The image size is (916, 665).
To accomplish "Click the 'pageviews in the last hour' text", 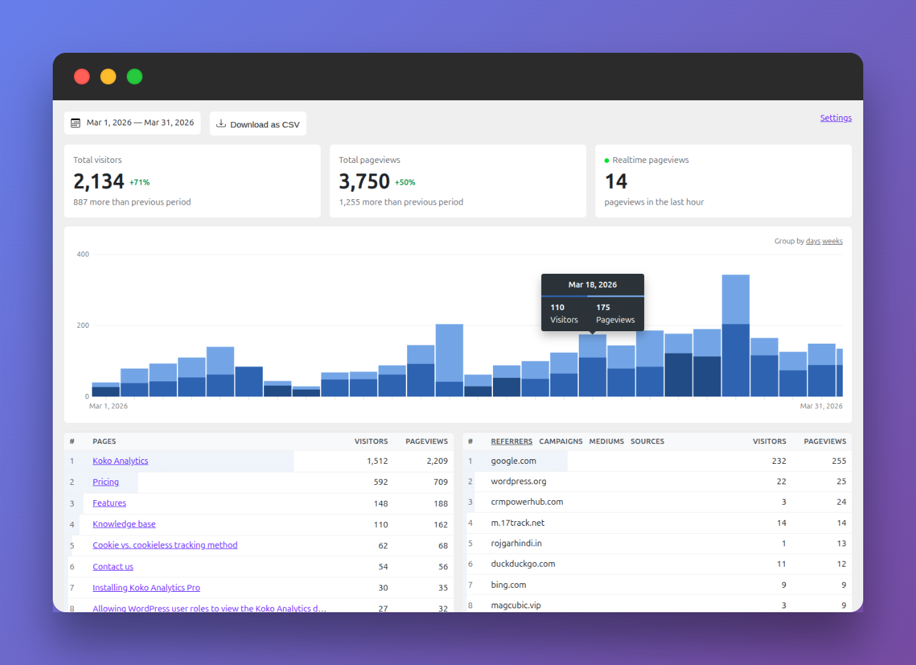I will tap(654, 203).
